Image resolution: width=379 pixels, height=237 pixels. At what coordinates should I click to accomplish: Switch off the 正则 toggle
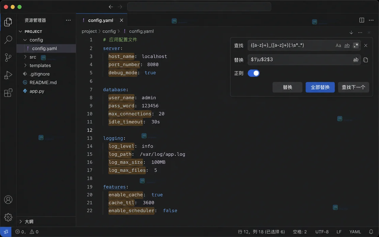pyautogui.click(x=254, y=73)
